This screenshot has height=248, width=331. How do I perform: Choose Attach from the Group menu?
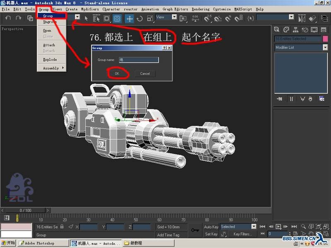[52, 45]
